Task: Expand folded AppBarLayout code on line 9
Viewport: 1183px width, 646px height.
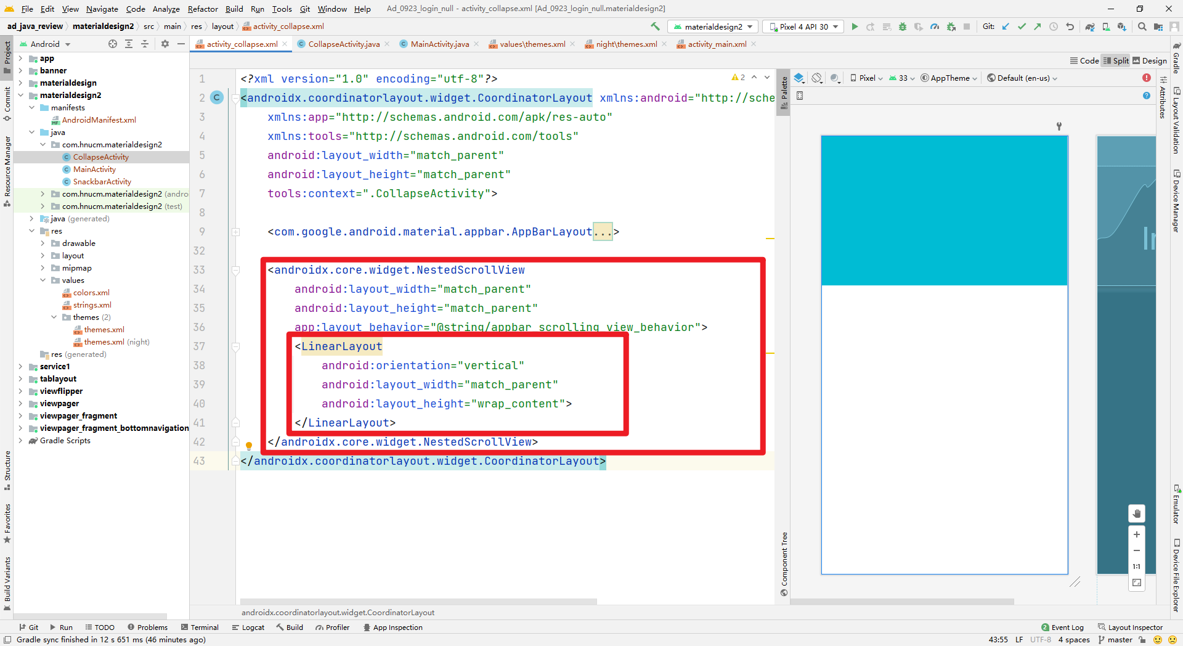Action: [235, 232]
